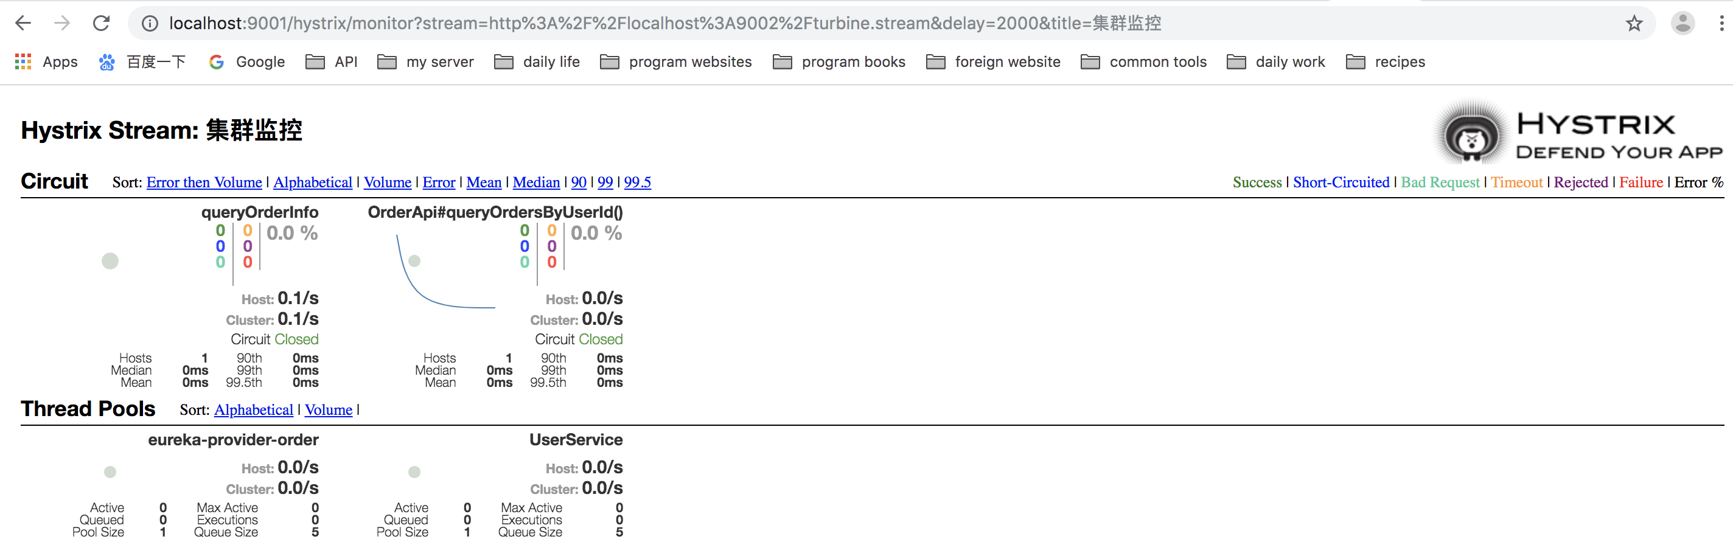Open the daily life bookmarks folder
The height and width of the screenshot is (556, 1733).
537,62
